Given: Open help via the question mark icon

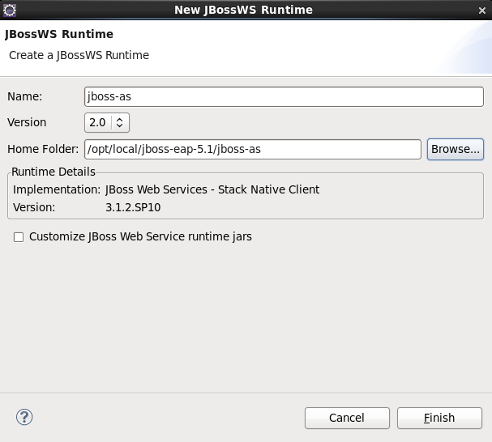Looking at the screenshot, I should [x=24, y=418].
